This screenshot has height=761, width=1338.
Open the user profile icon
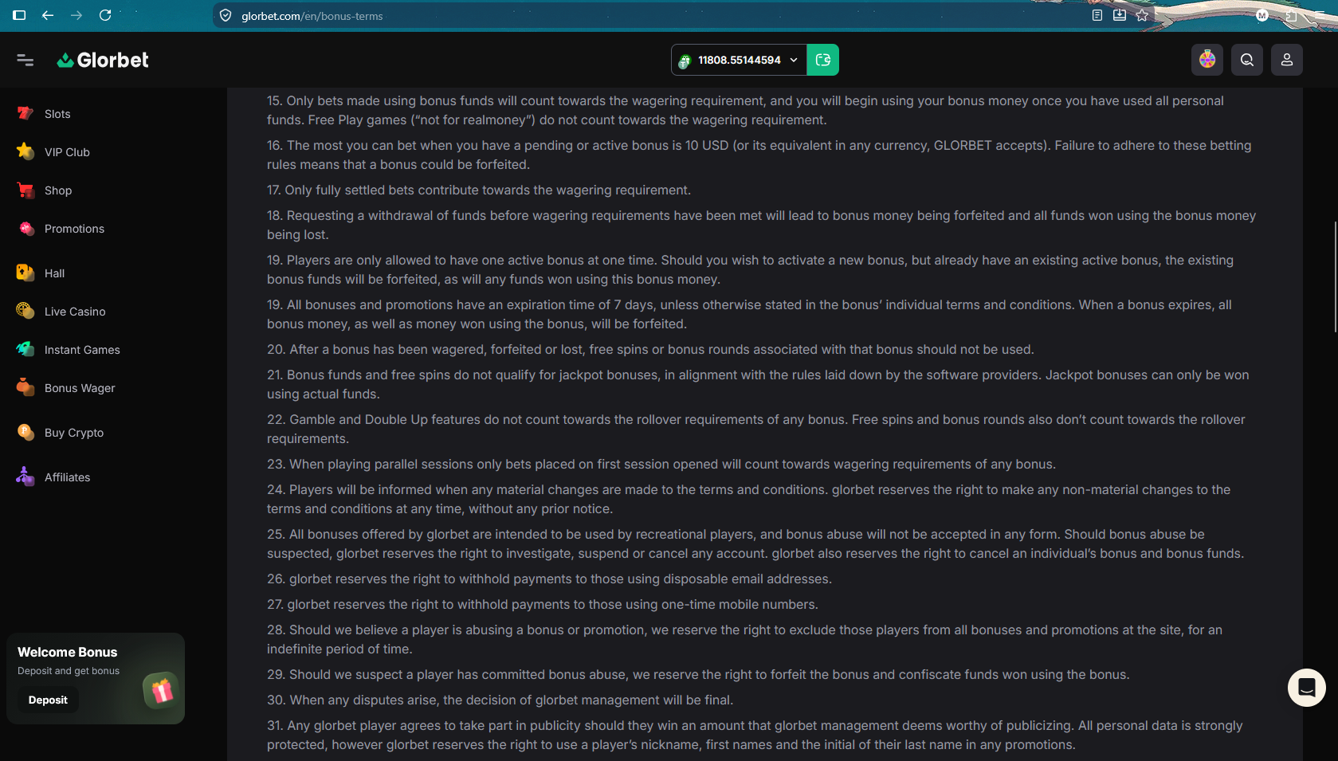point(1287,60)
